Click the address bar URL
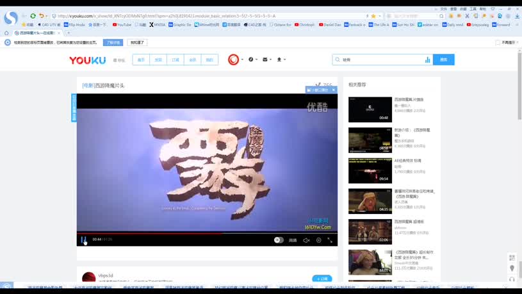The height and width of the screenshot is (294, 522). (167, 16)
